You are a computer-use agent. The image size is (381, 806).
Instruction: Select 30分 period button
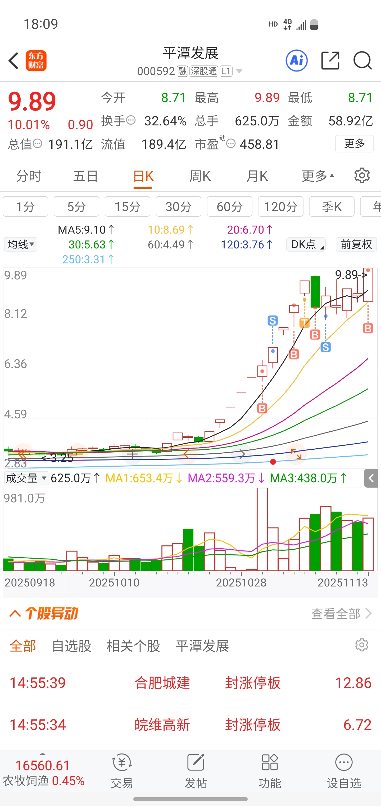179,207
